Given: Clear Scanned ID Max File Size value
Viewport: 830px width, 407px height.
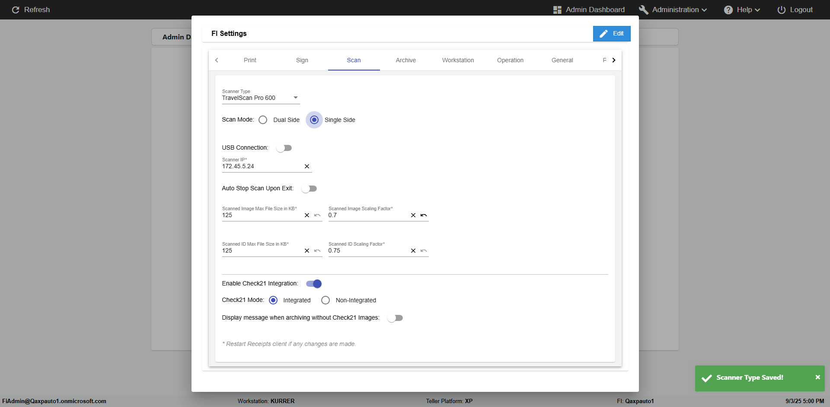Looking at the screenshot, I should pos(307,251).
